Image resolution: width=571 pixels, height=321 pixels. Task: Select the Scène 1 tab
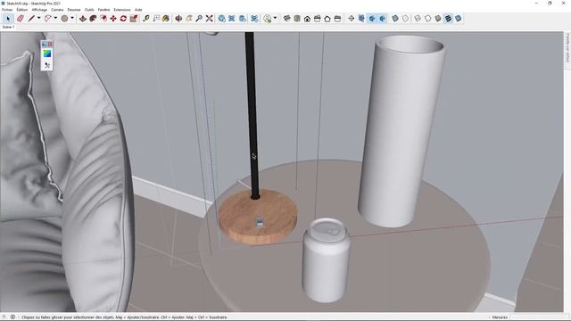pos(8,27)
